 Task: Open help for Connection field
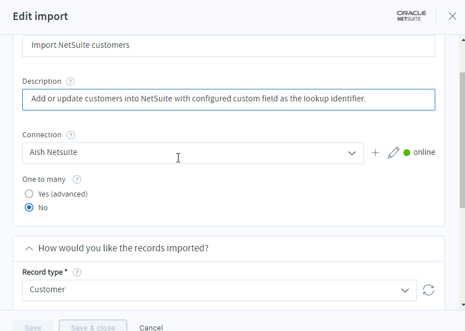[x=71, y=135]
